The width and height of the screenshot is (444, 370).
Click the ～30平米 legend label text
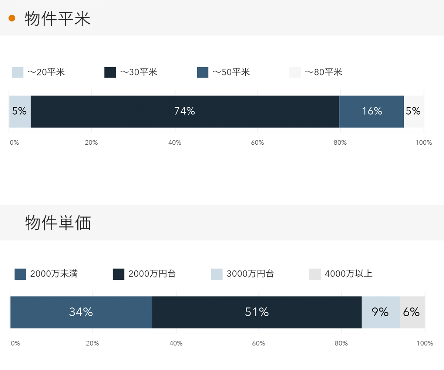tap(139, 73)
